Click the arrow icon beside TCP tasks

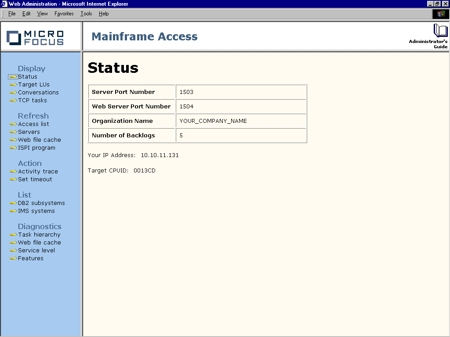(x=13, y=100)
